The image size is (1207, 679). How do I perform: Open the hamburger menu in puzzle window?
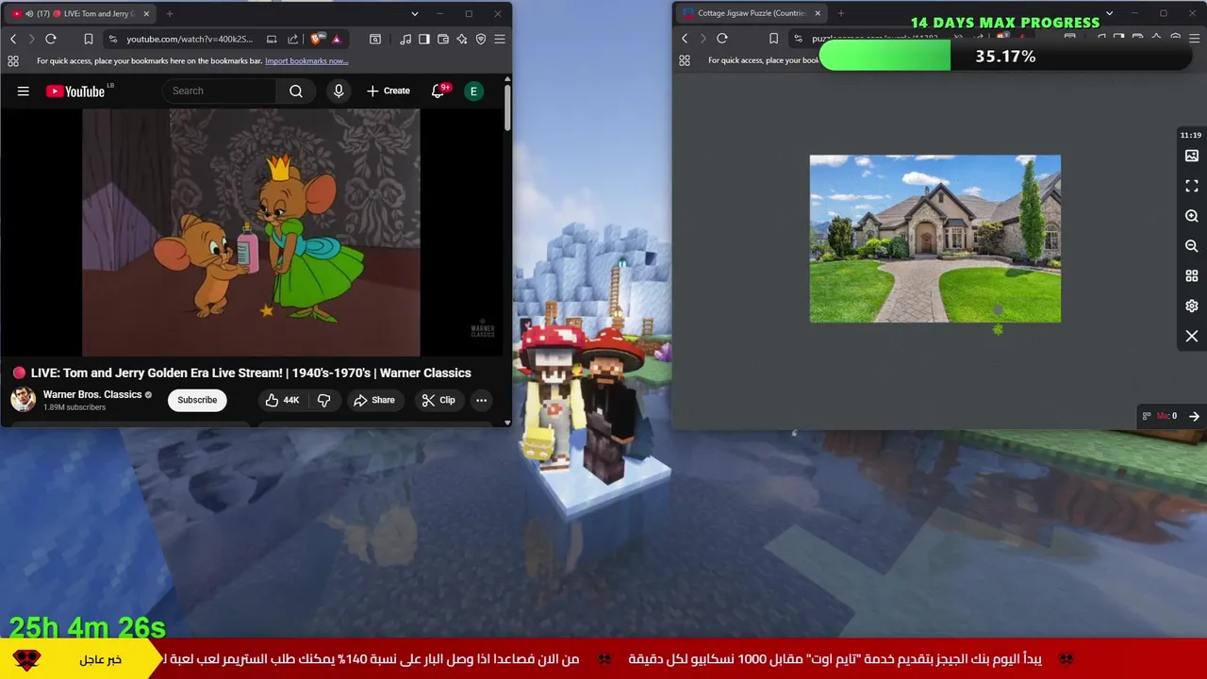tap(1194, 39)
